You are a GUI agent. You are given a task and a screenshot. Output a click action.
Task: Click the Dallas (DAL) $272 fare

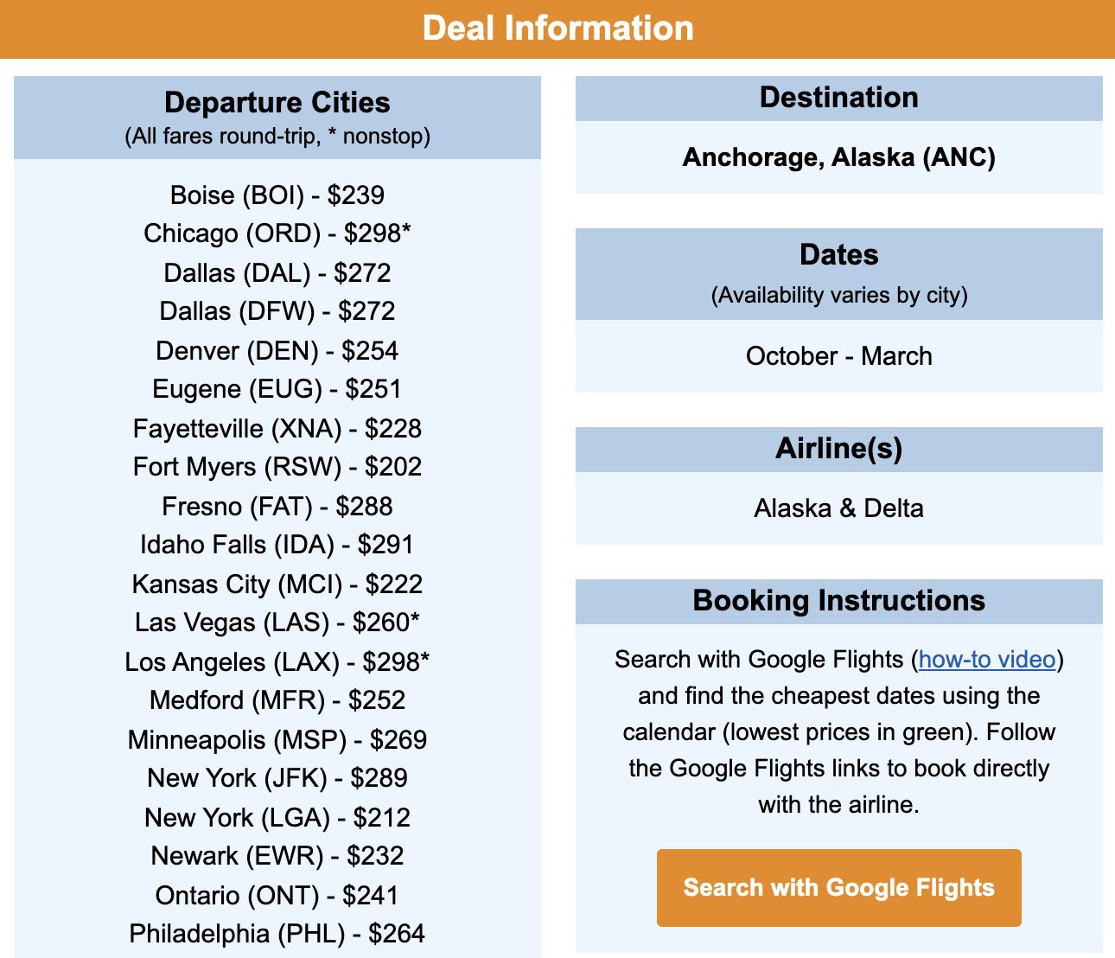(x=277, y=272)
